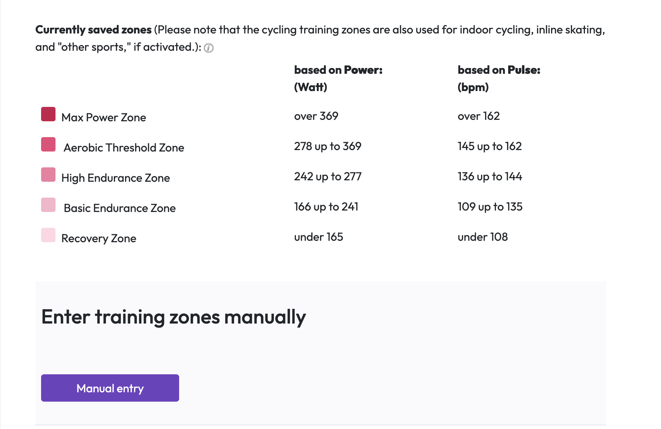
Task: Click the 'High Endurance Zone' label
Action: point(116,178)
